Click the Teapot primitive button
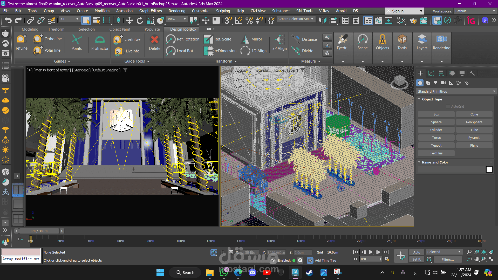Viewport: 498px width, 280px height. click(x=436, y=146)
